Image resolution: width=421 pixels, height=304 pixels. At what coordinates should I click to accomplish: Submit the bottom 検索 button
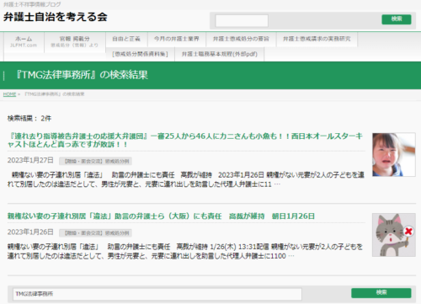[381, 293]
